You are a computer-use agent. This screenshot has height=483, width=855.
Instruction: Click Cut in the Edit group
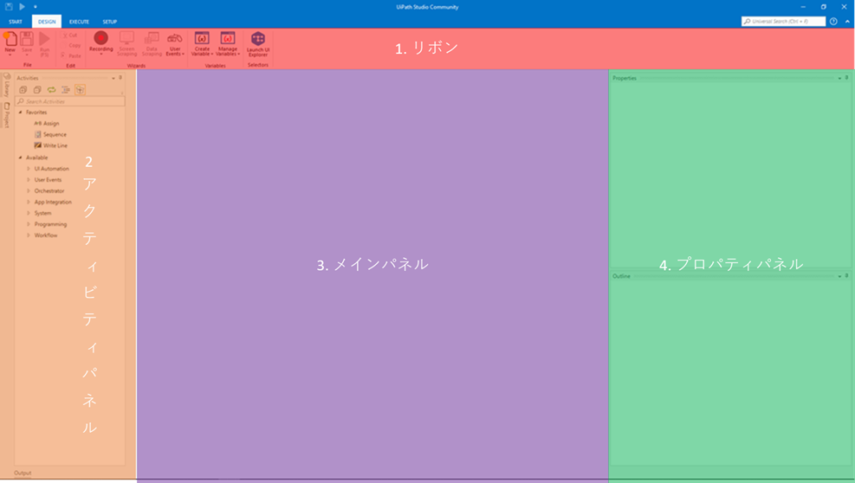click(x=70, y=35)
